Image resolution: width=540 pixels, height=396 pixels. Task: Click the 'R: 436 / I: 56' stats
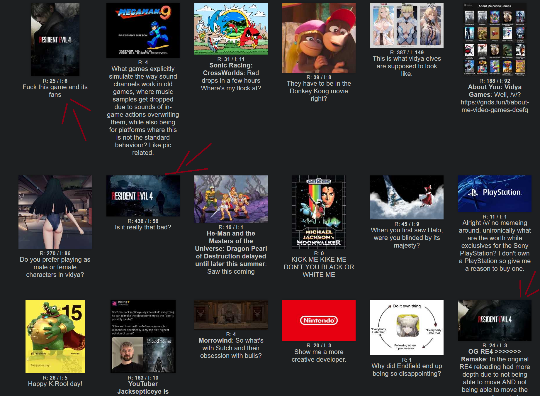coord(143,221)
